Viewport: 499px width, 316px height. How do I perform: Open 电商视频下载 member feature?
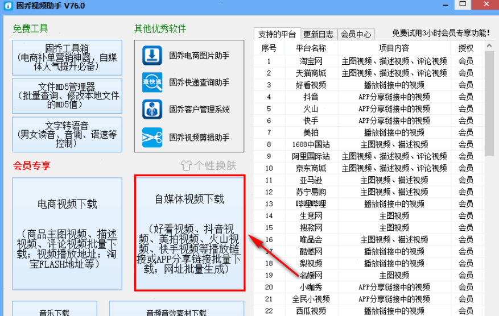(67, 234)
